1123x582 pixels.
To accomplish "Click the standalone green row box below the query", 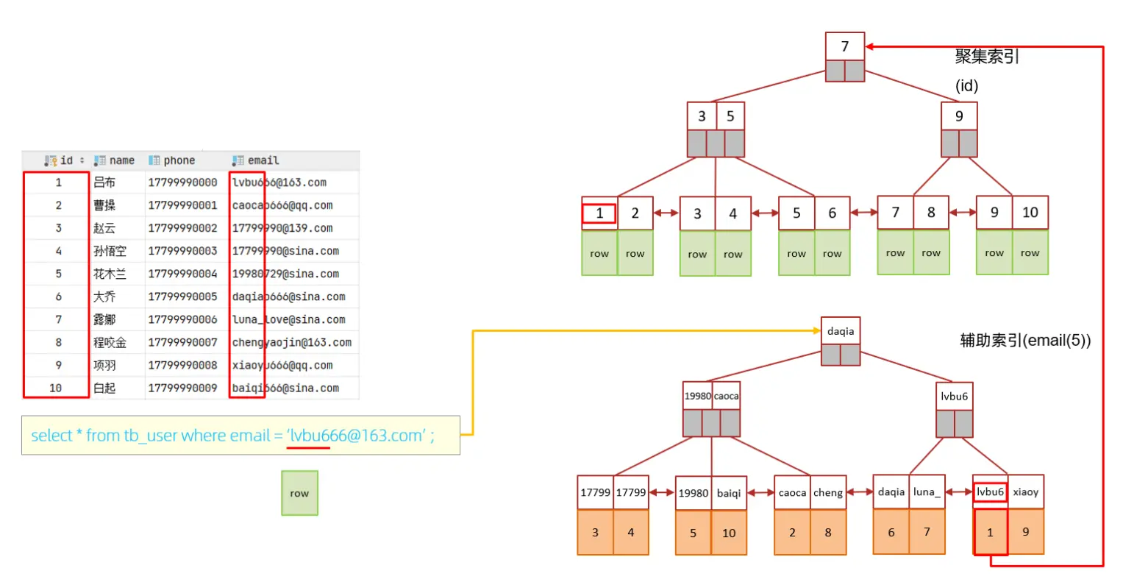I will tap(299, 493).
